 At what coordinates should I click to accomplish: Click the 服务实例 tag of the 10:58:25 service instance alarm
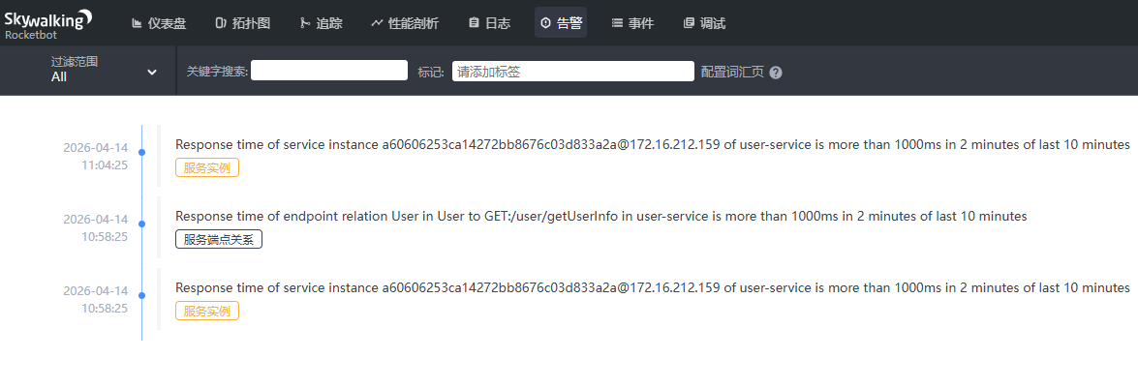pyautogui.click(x=207, y=312)
